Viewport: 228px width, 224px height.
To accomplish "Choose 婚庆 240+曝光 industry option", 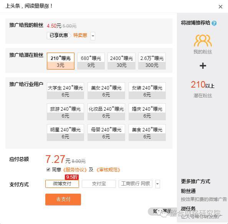I will pos(147,112).
